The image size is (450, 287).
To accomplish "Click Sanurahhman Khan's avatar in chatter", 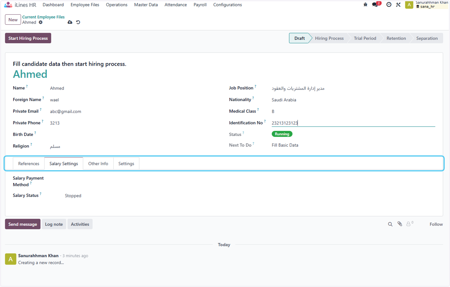I will (10, 259).
